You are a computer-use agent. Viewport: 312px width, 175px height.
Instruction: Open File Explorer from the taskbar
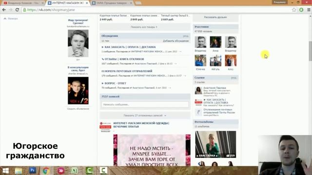19,171
